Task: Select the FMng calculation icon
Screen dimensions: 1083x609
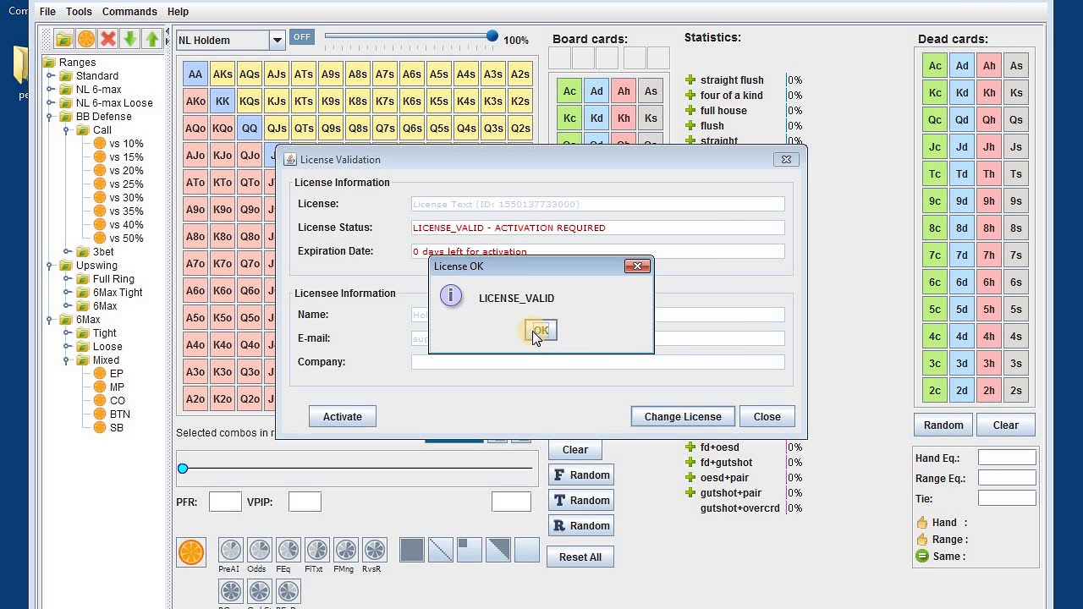Action: (x=345, y=550)
